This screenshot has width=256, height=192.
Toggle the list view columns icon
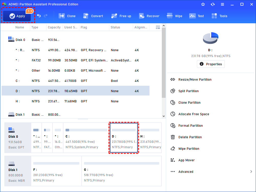click(158, 27)
